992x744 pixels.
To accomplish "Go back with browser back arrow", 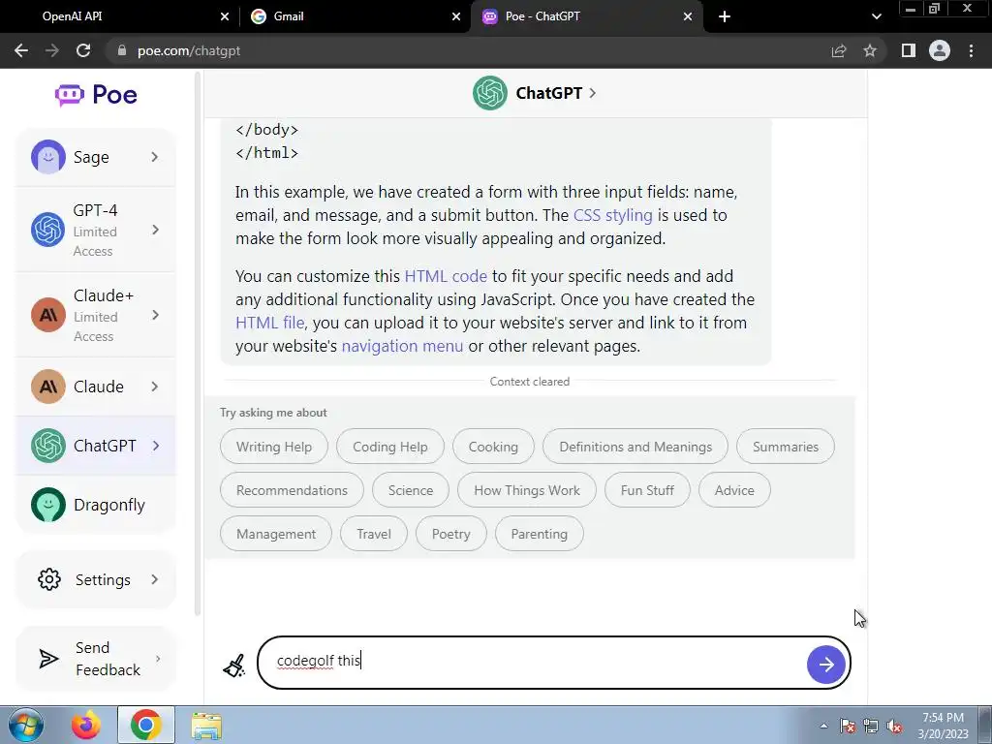I will tap(21, 50).
